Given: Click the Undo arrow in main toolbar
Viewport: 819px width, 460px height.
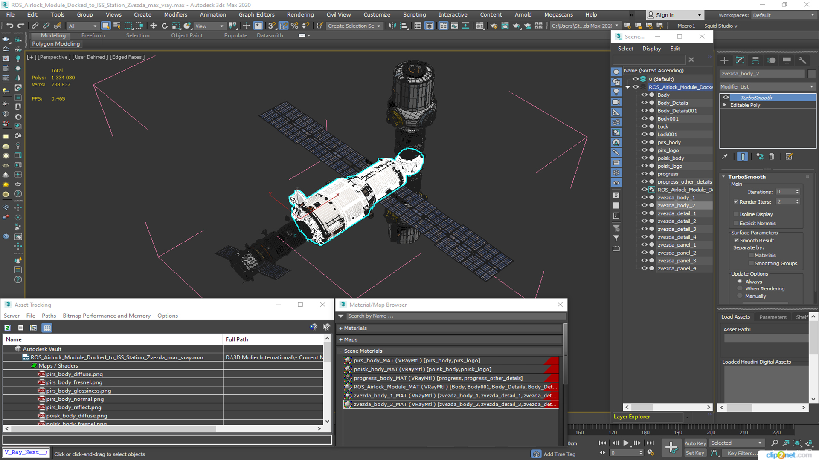Looking at the screenshot, I should 10,26.
